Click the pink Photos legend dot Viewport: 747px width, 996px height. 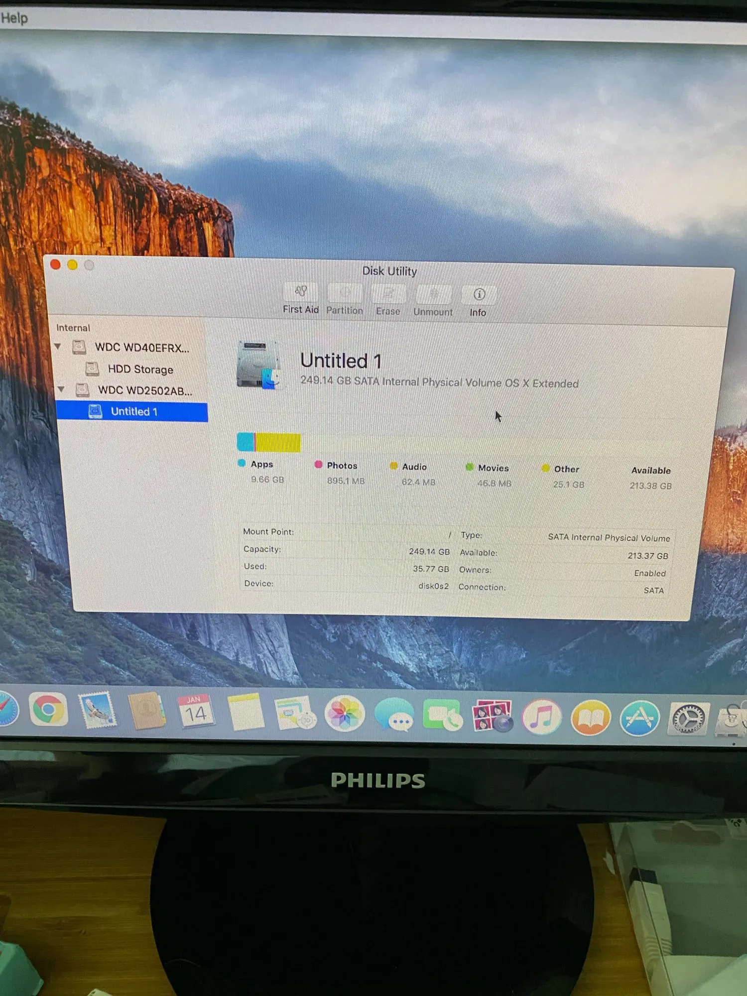(318, 465)
